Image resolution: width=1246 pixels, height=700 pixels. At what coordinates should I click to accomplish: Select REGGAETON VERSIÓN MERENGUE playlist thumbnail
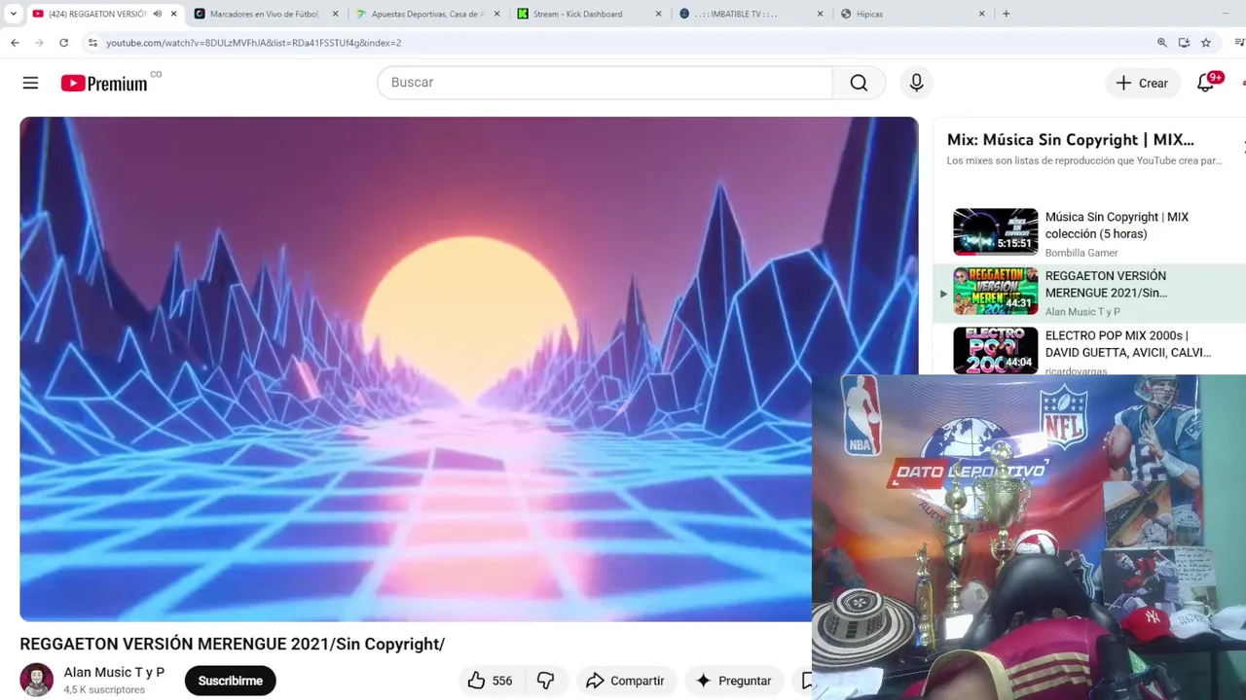pyautogui.click(x=995, y=291)
